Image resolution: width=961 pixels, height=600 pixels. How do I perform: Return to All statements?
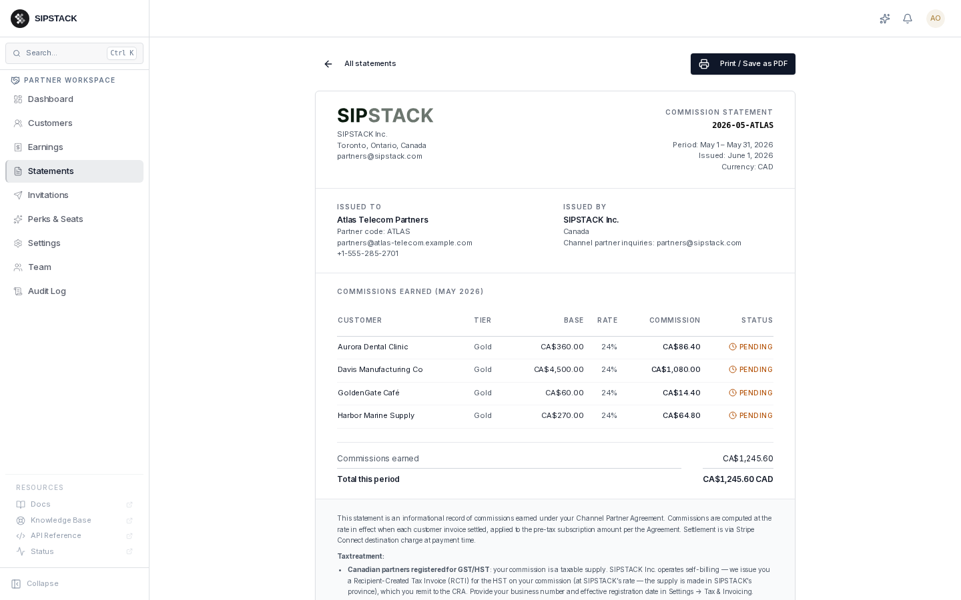coord(360,64)
